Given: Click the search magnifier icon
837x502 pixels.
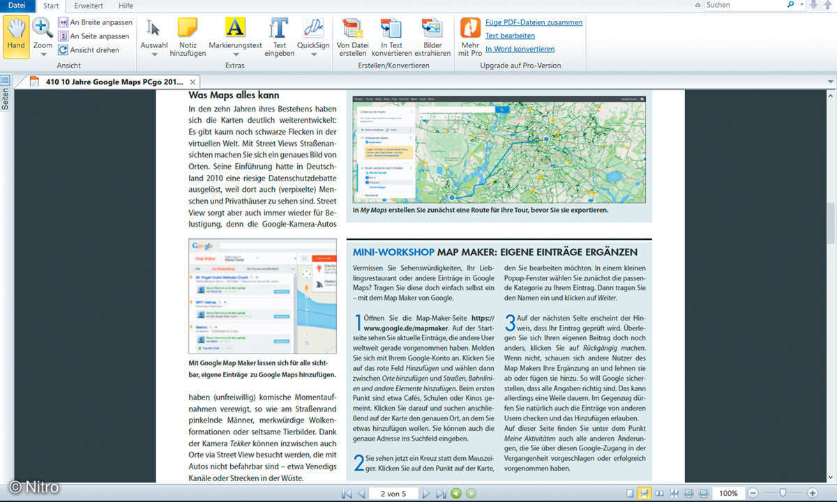Looking at the screenshot, I should click(790, 5).
